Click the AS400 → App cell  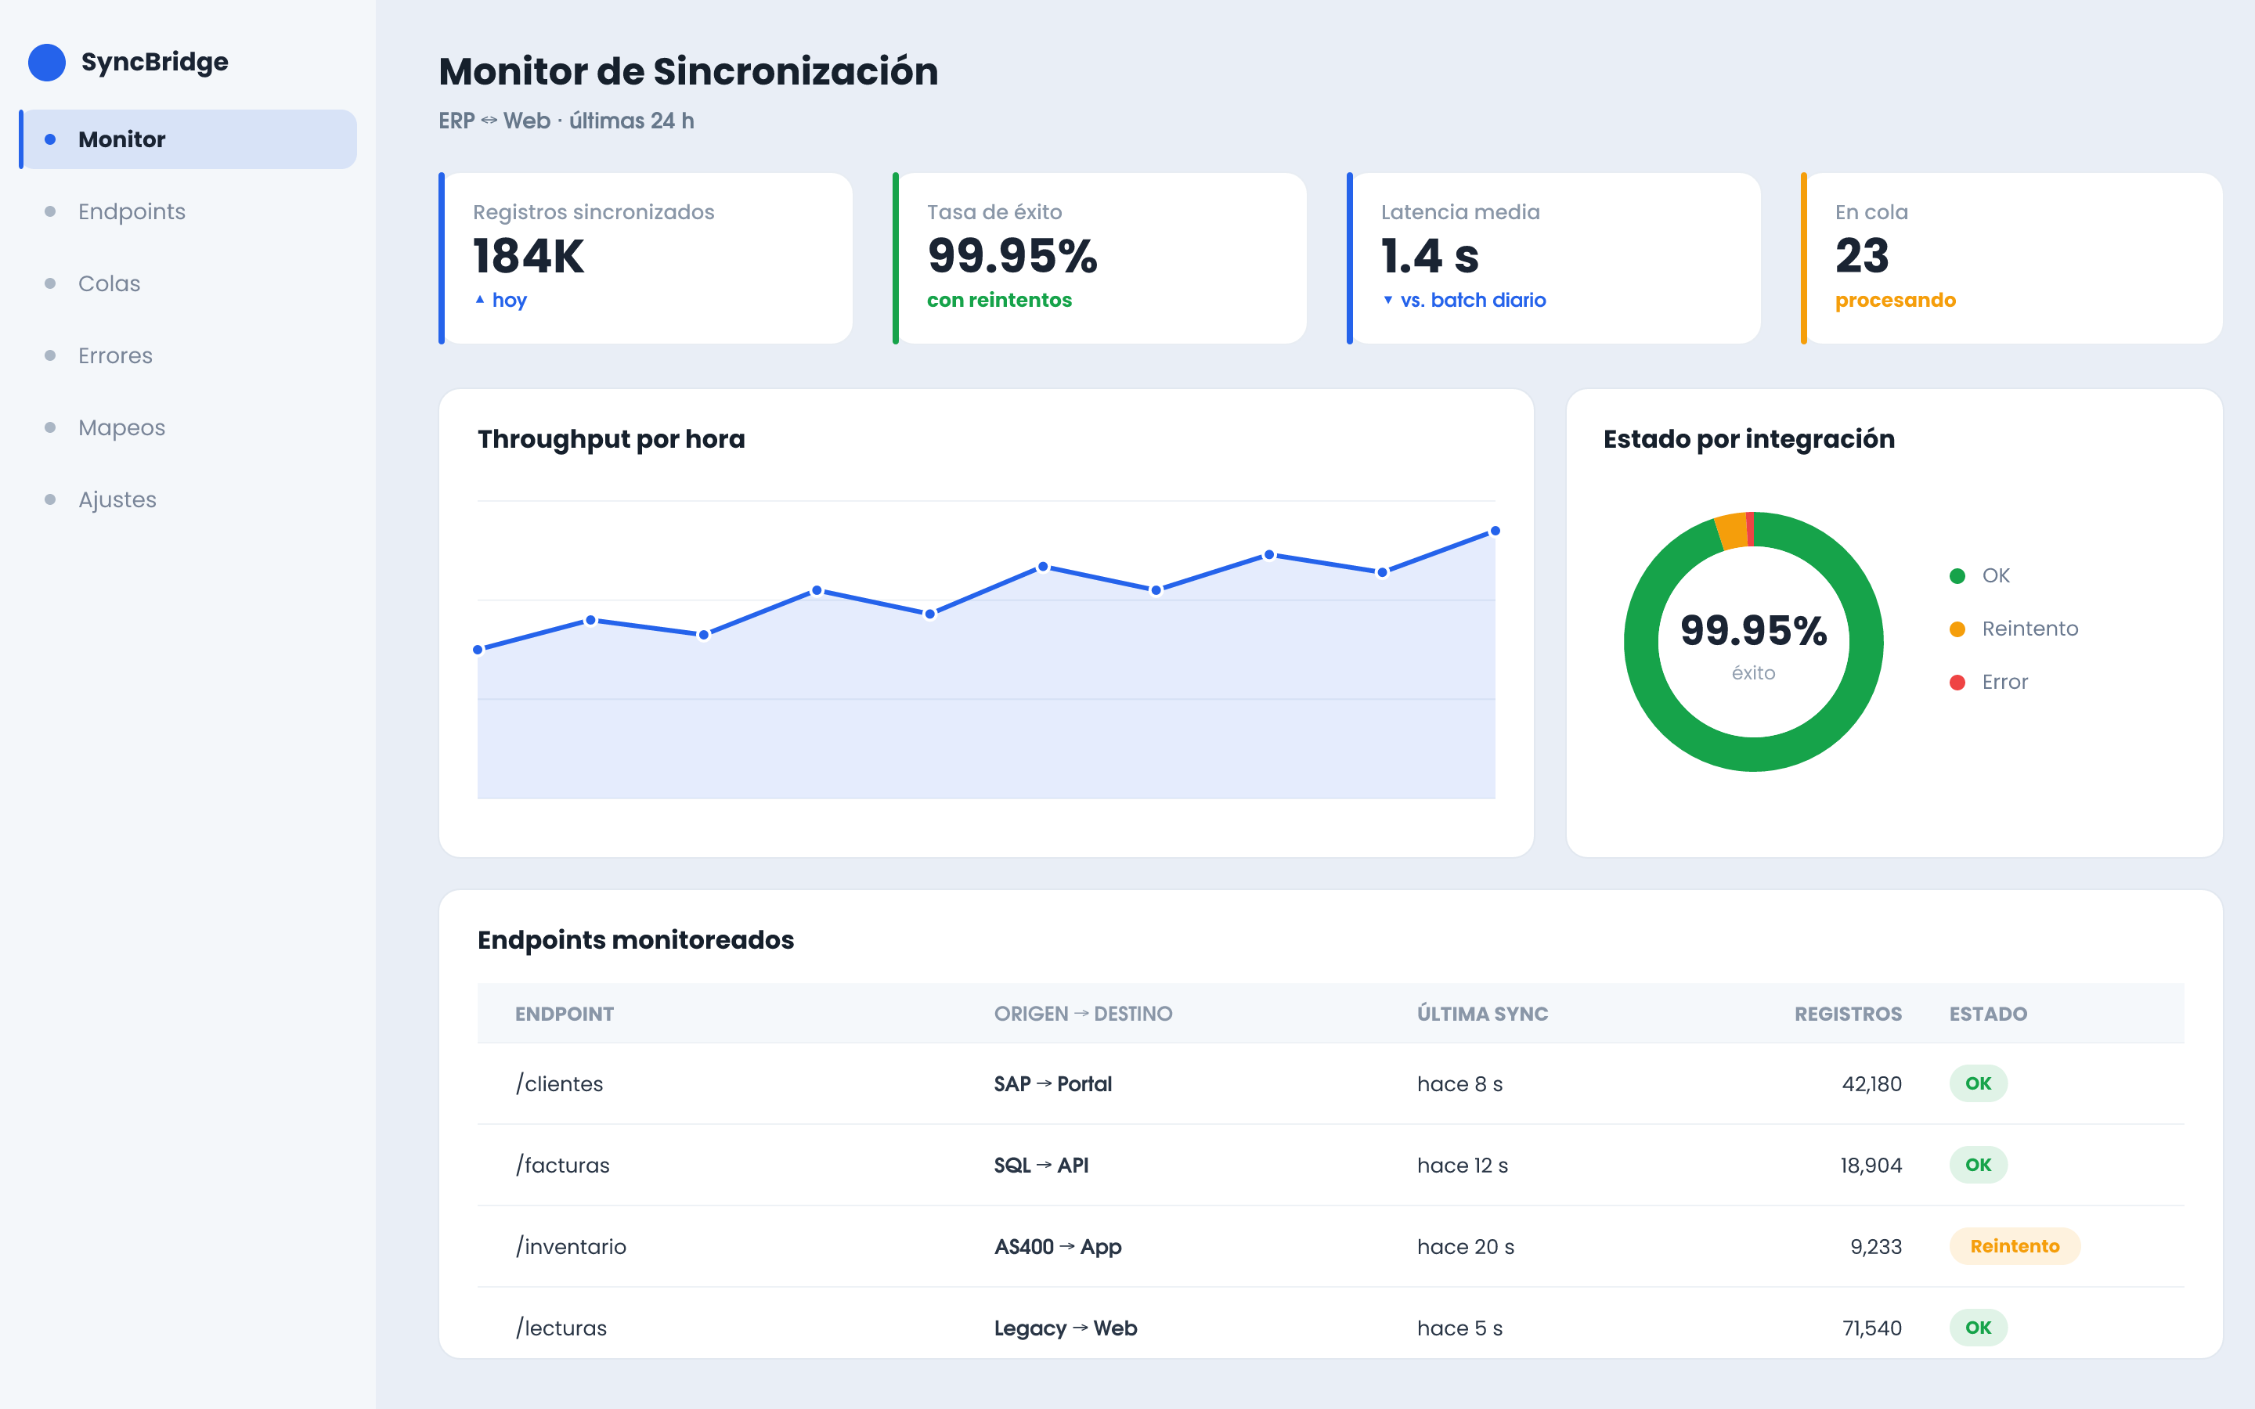pos(1058,1247)
